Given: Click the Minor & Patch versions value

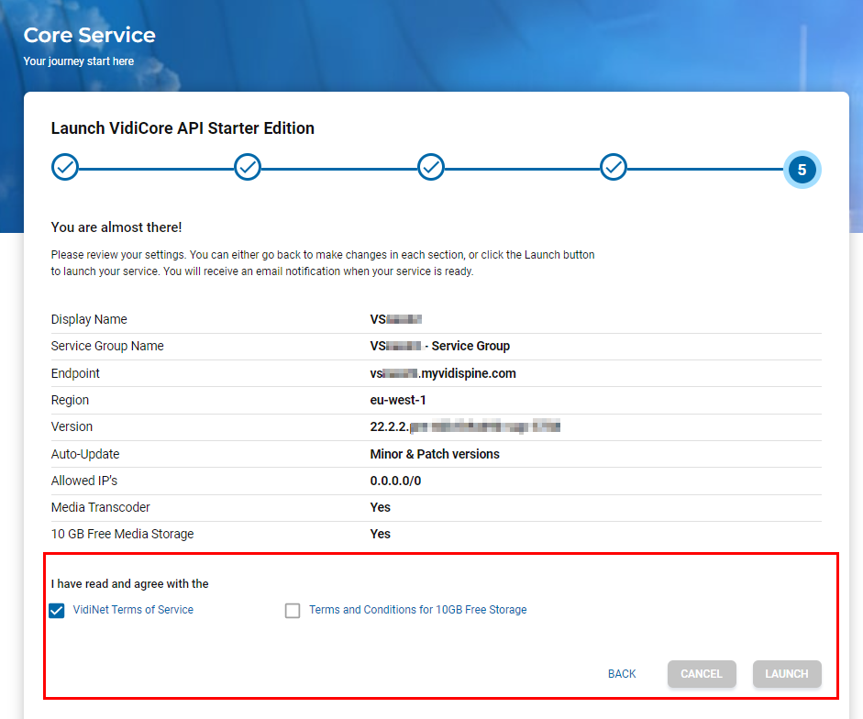Looking at the screenshot, I should 435,454.
